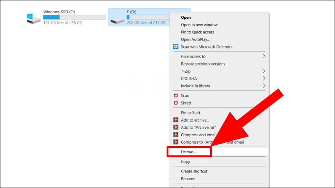This screenshot has height=188, width=335.
Task: Click the McAfee icon beside Shred
Action: [x=176, y=103]
